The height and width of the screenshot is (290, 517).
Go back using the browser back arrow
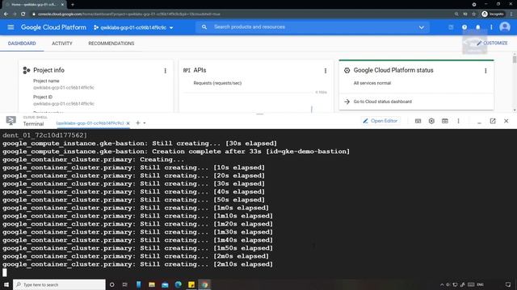[6, 14]
